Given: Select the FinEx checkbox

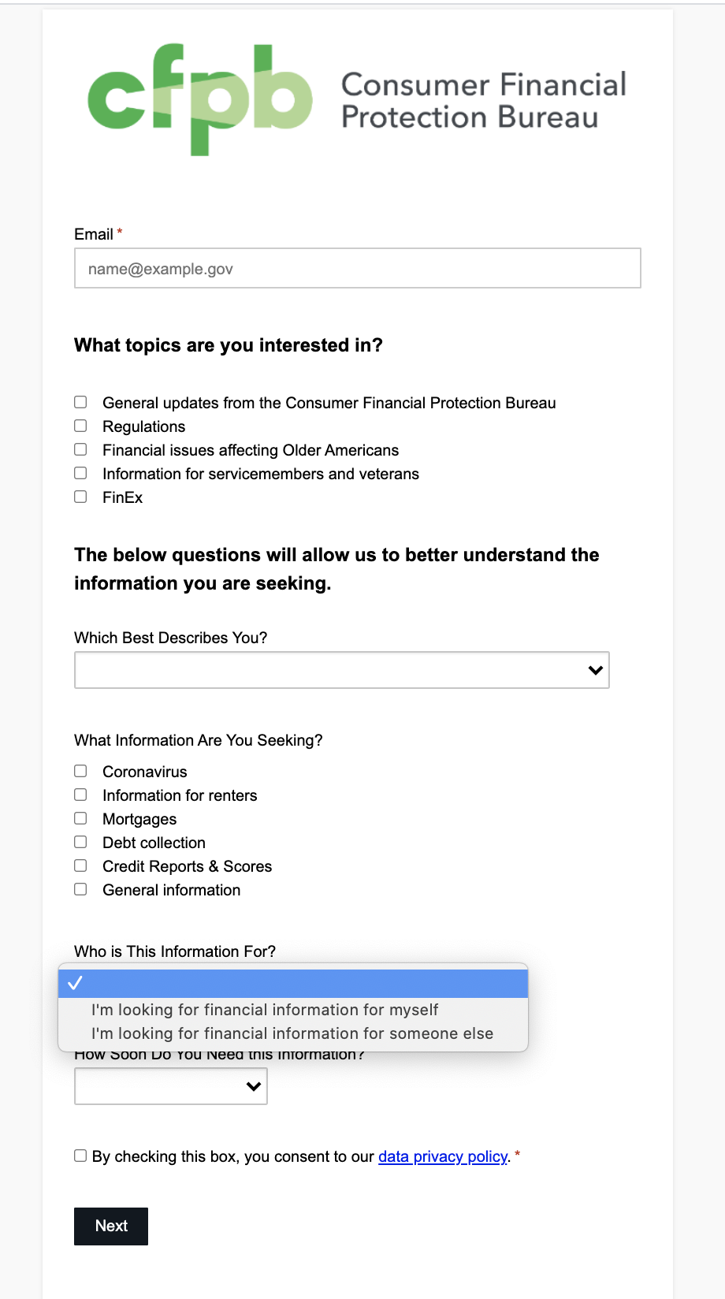Looking at the screenshot, I should point(80,497).
